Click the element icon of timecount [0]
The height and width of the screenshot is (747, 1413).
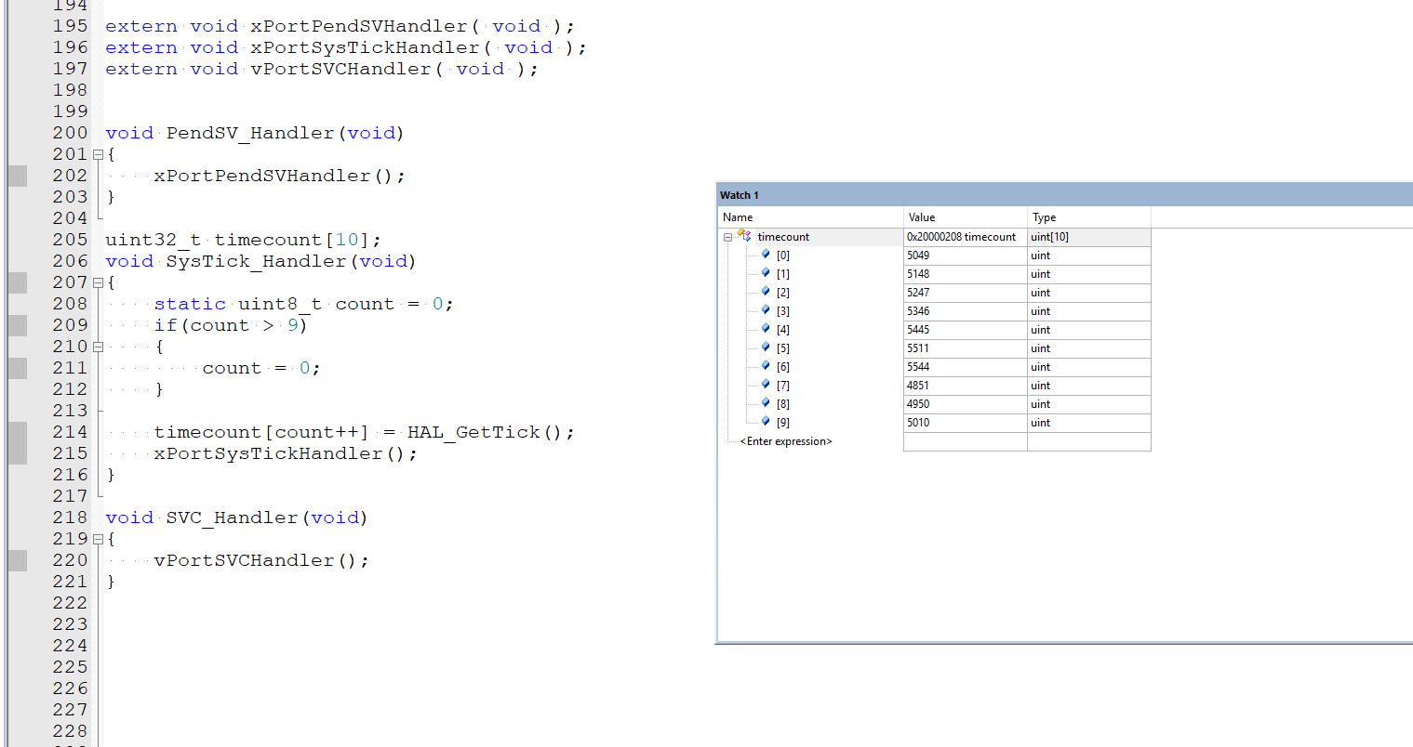click(x=766, y=255)
